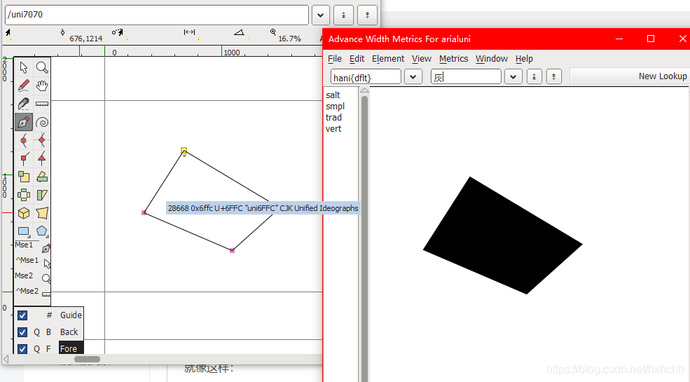Click the yellow top outline point
This screenshot has width=690, height=382.
pos(184,151)
